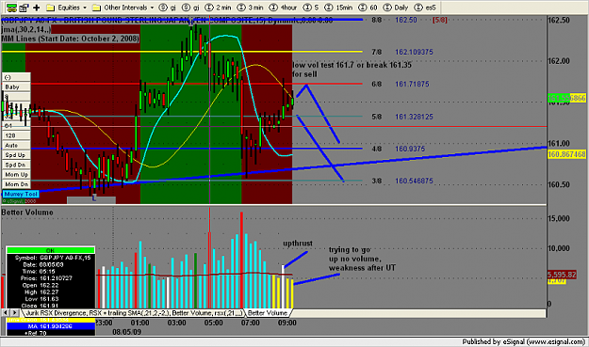Screen dimensions: 589x347
Task: Click the 7/8 162.109375 level label
Action: tap(401, 52)
